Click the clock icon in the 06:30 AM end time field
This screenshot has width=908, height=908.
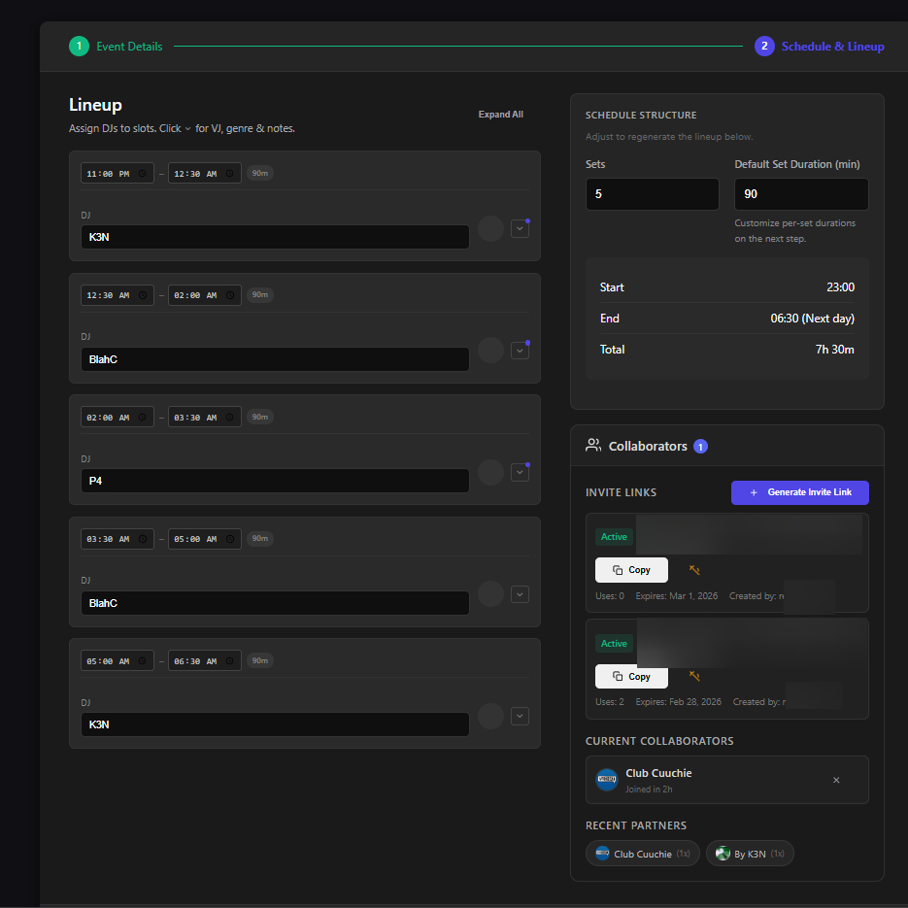pyautogui.click(x=229, y=661)
